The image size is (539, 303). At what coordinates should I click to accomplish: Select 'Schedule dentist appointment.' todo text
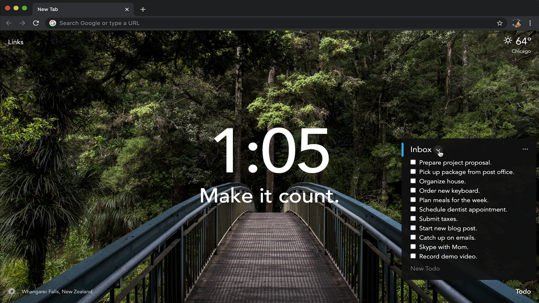pos(463,210)
